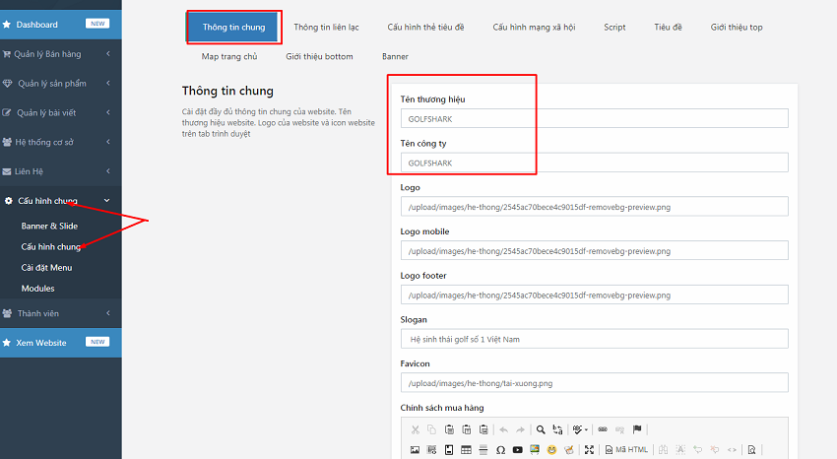Image resolution: width=837 pixels, height=459 pixels.
Task: Click the Find (magnifier) icon in editor toolbar
Action: point(541,429)
